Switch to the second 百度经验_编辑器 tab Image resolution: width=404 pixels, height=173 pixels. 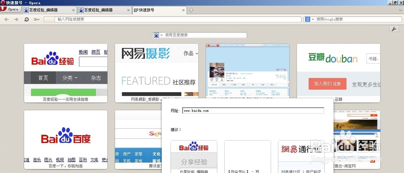point(104,11)
